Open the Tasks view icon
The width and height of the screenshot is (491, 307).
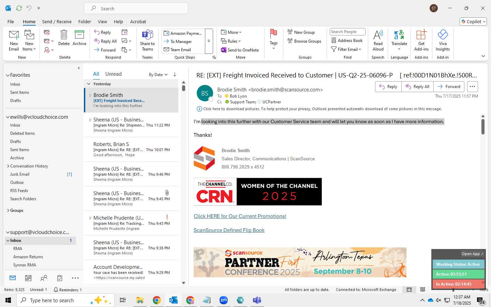60,278
